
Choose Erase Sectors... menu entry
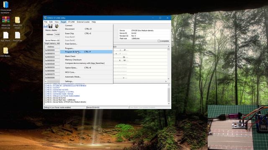[x=86, y=44]
